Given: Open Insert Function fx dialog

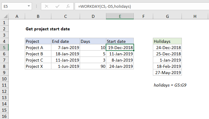Looking at the screenshot, I should point(68,6).
